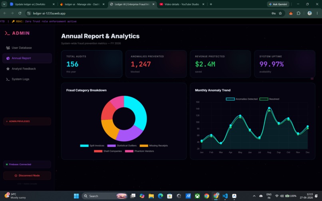This screenshot has height=201, width=322.
Task: Open Microsoft Edge from the taskbar
Action: coord(160,196)
